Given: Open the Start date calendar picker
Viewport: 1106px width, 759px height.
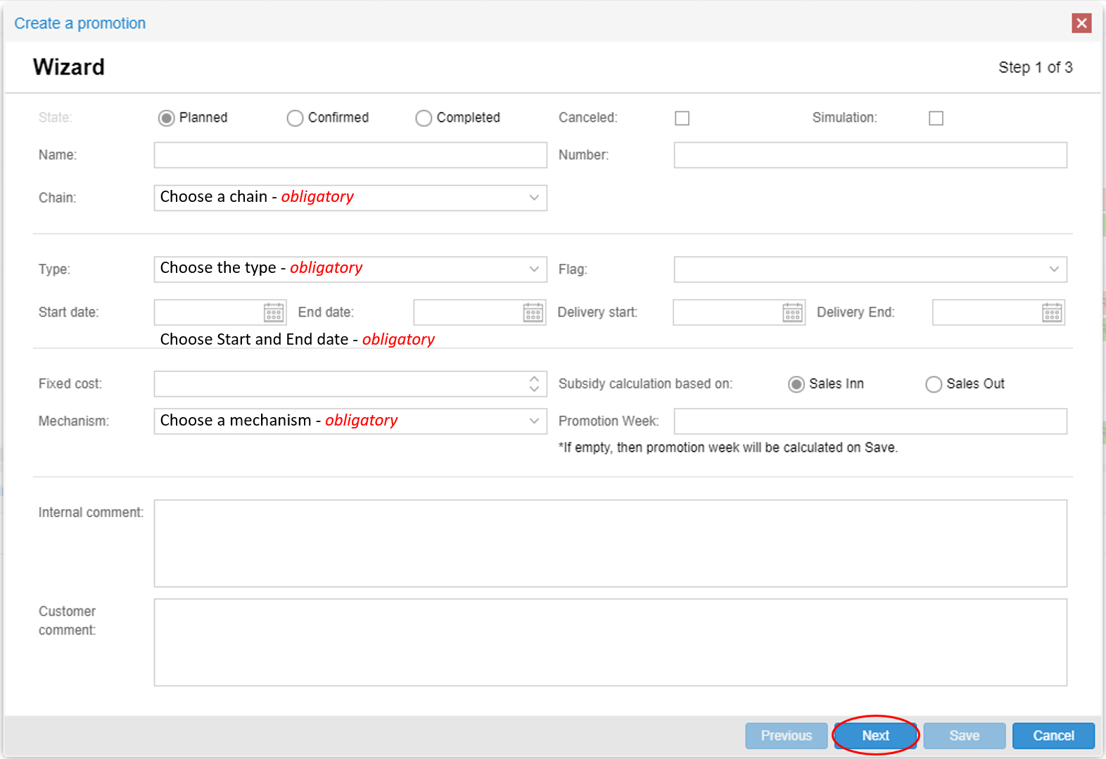Looking at the screenshot, I should tap(274, 312).
